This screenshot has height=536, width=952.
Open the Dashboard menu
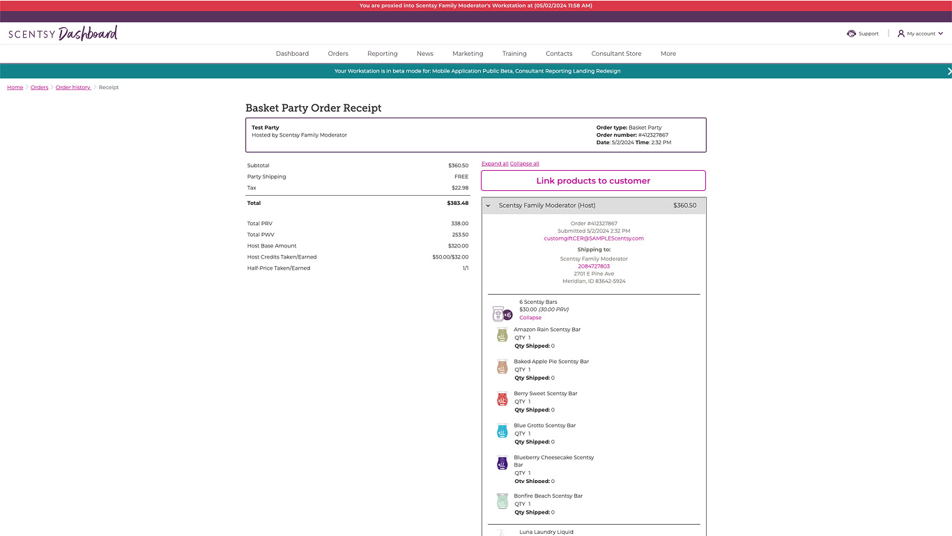tap(292, 54)
